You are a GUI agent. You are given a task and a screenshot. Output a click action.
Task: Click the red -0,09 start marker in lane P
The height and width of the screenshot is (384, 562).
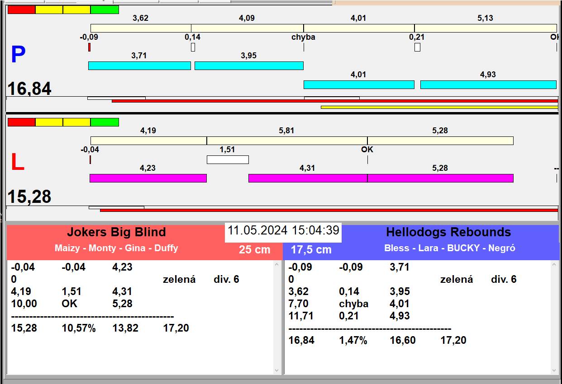[x=89, y=47]
